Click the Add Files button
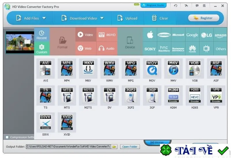The height and width of the screenshot is (158, 231). pyautogui.click(x=27, y=18)
